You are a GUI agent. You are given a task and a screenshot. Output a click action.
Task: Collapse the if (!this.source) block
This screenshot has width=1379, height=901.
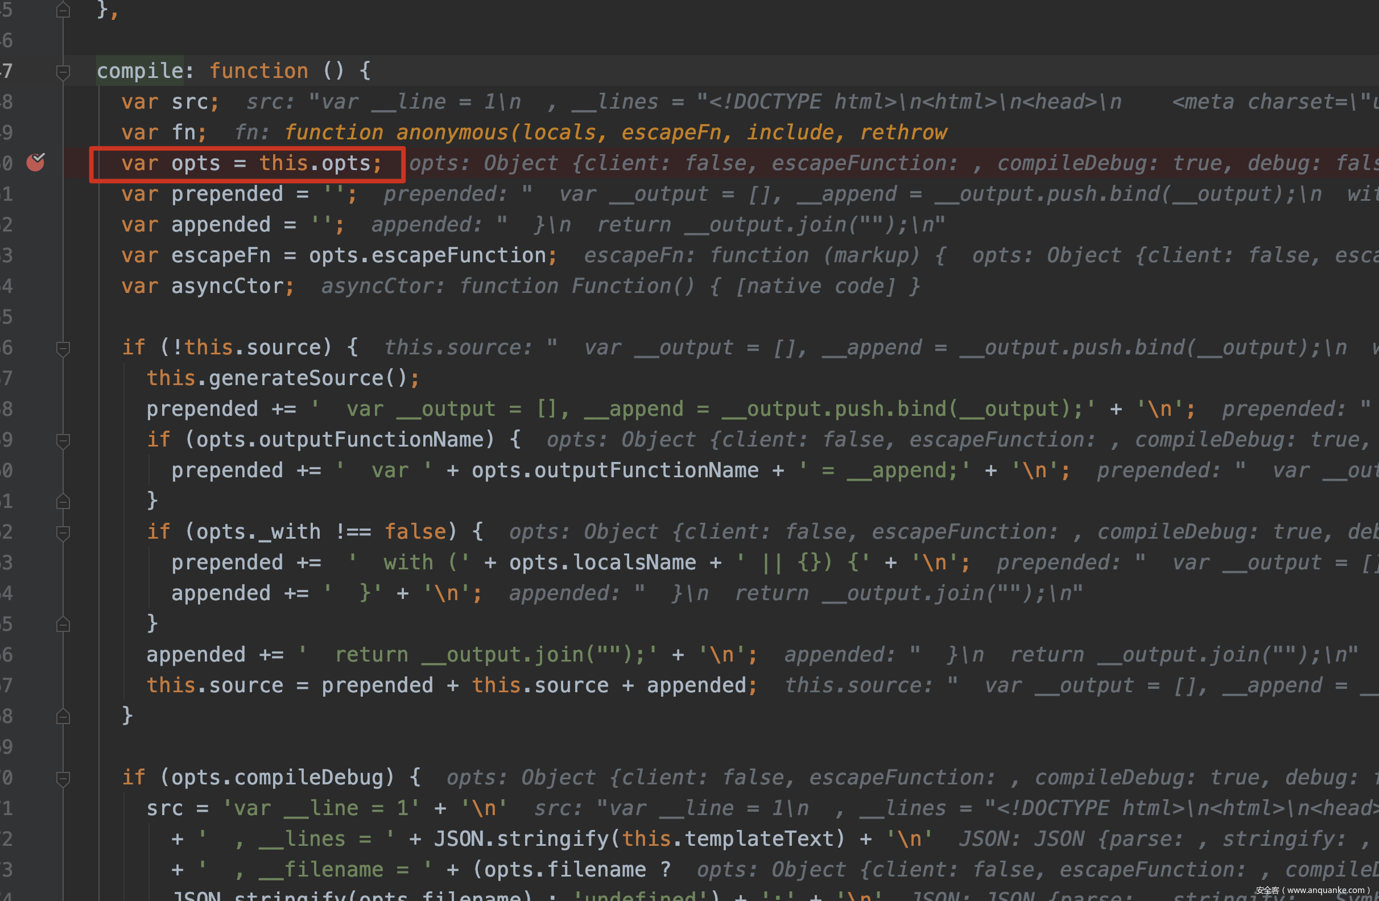(x=63, y=348)
